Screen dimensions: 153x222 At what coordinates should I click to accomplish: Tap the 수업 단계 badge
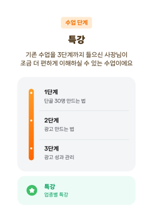pyautogui.click(x=76, y=23)
